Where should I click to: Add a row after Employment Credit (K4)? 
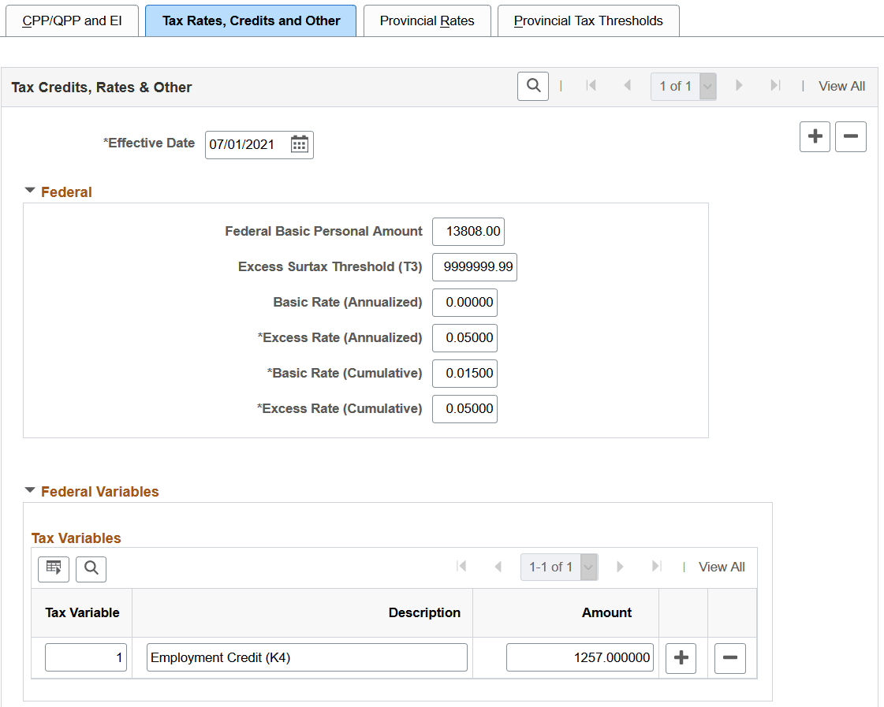pos(681,657)
